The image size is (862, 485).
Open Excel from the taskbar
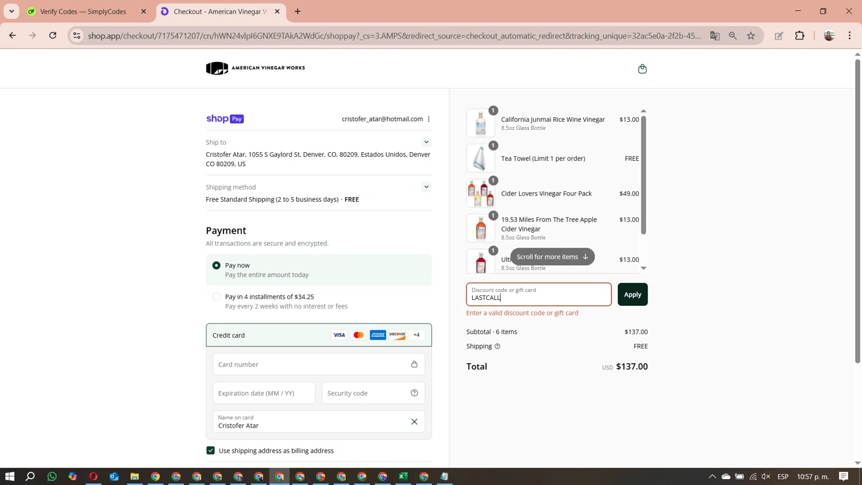(x=403, y=476)
